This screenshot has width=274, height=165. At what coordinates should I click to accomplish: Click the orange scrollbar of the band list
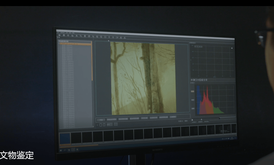[92, 61]
